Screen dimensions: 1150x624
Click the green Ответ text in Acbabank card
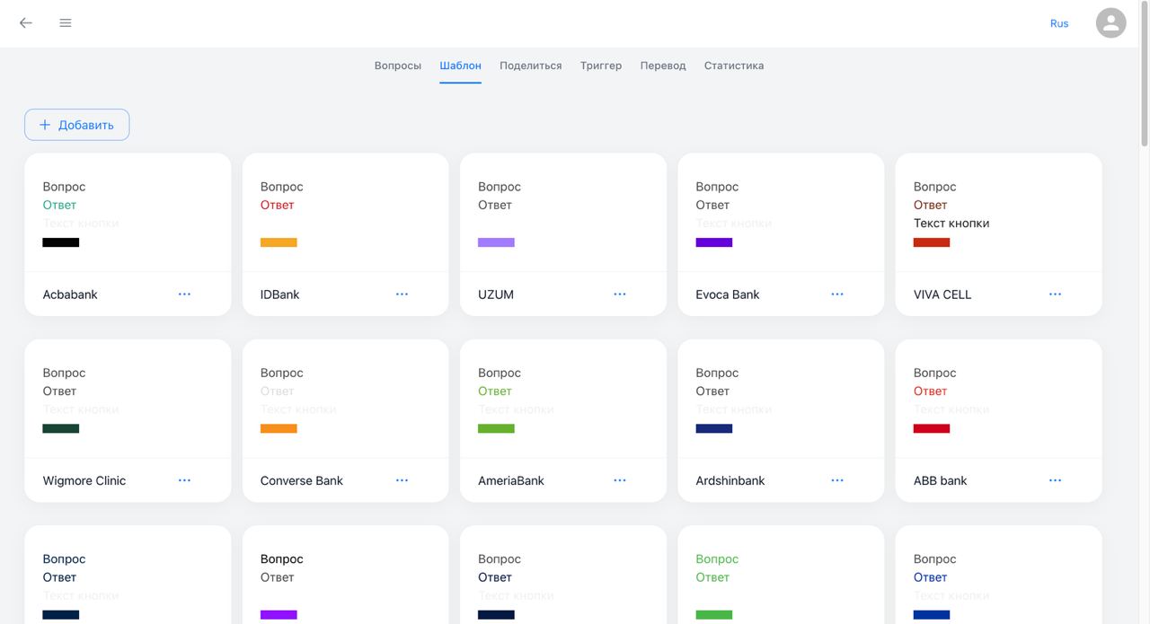(x=60, y=205)
